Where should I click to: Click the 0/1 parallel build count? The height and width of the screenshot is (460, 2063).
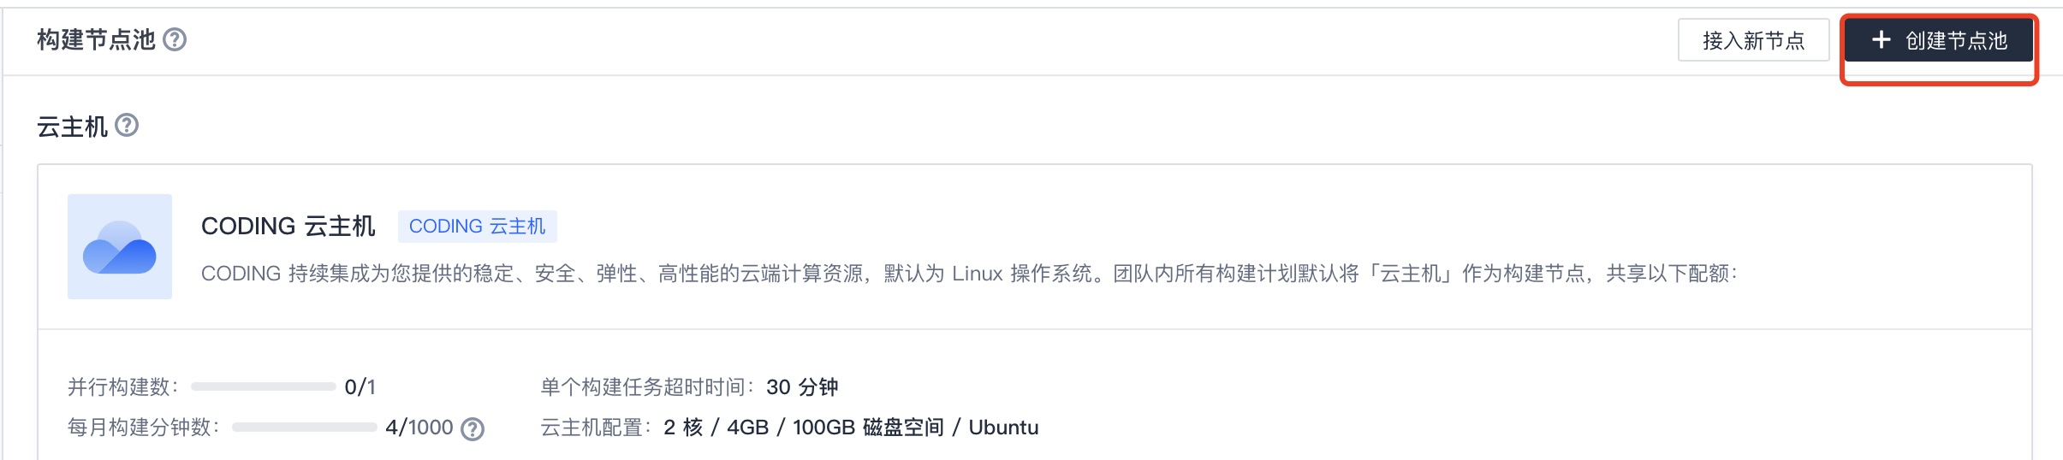[360, 387]
